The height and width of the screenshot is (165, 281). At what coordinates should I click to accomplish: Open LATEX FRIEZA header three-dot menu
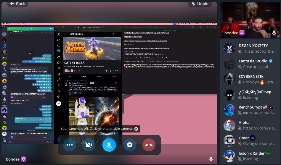pyautogui.click(x=118, y=34)
